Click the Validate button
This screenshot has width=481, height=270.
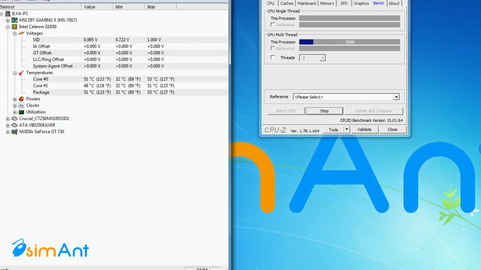365,130
